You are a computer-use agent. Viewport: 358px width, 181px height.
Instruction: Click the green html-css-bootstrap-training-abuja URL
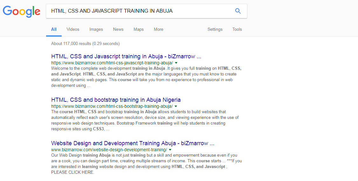coord(112,106)
